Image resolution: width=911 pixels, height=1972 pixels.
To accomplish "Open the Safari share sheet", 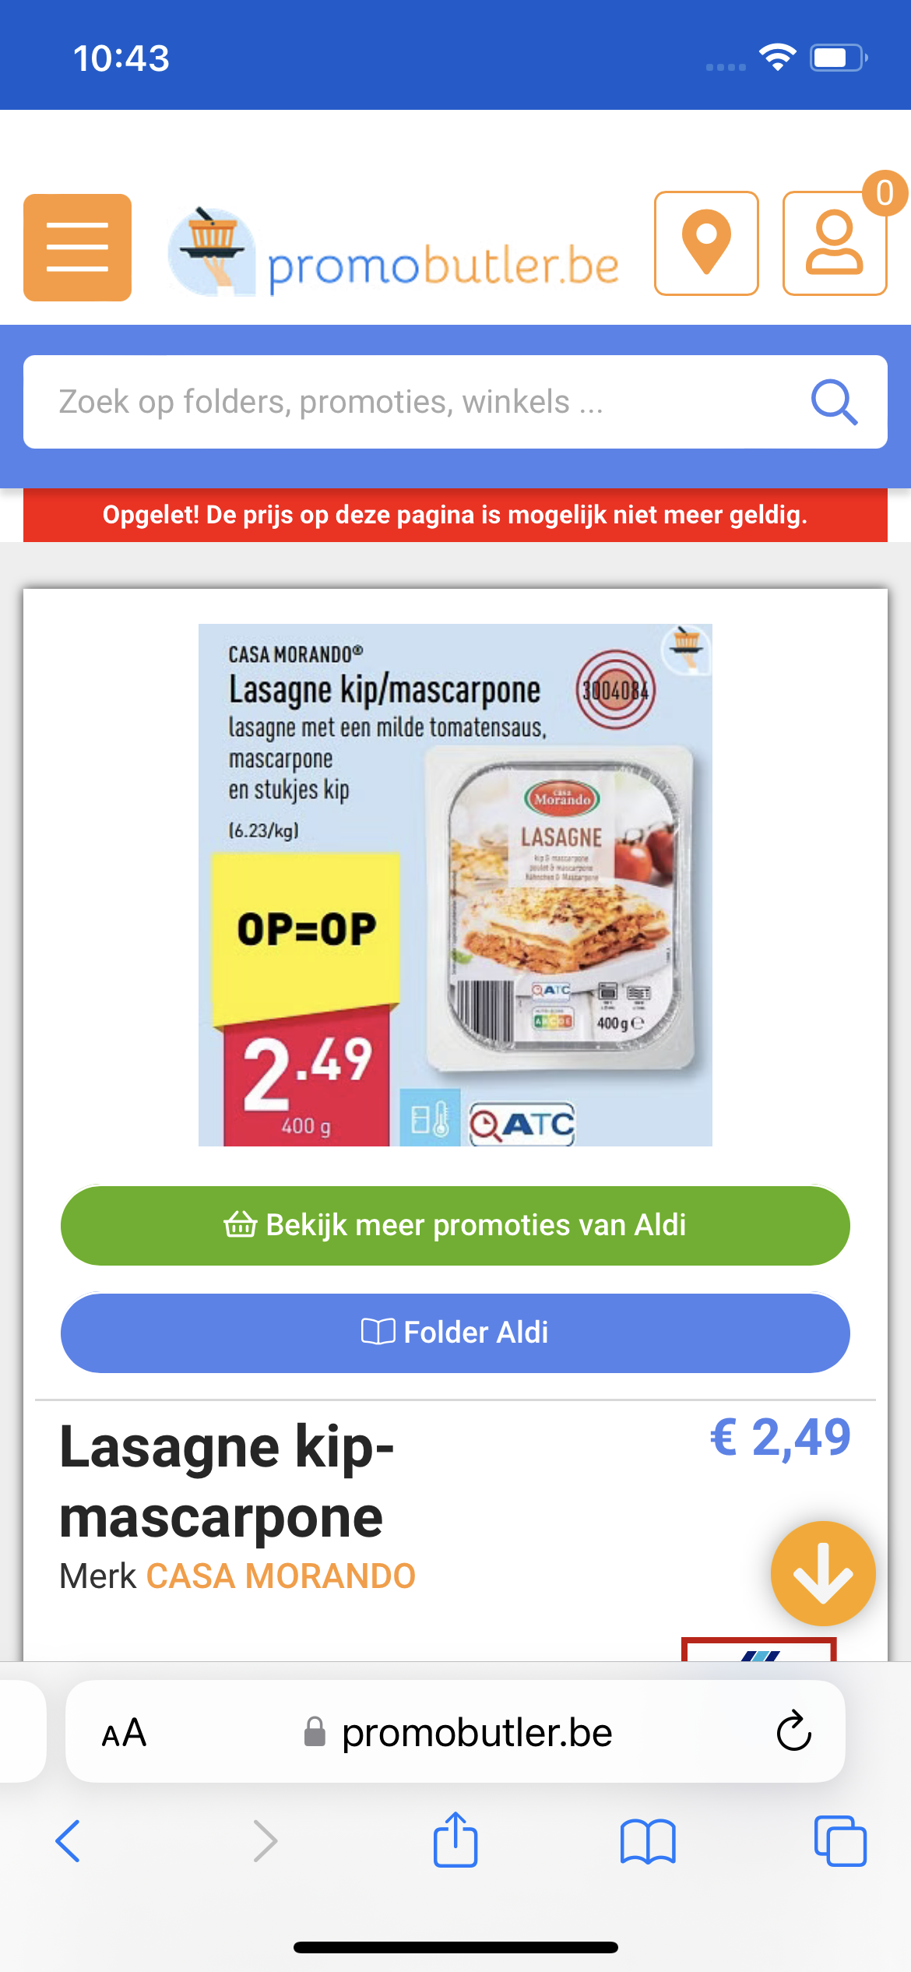I will (x=455, y=1840).
